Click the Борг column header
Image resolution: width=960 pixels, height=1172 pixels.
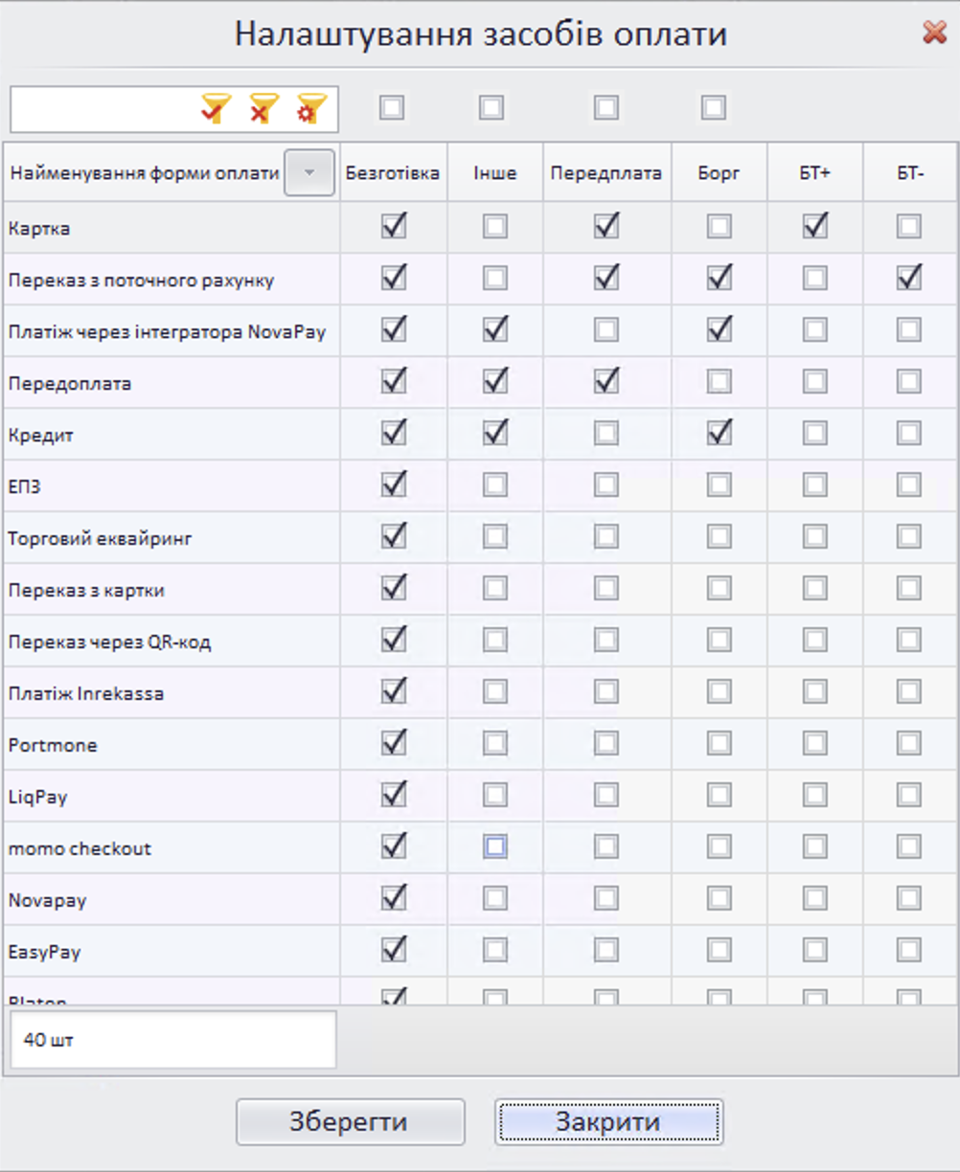[719, 173]
